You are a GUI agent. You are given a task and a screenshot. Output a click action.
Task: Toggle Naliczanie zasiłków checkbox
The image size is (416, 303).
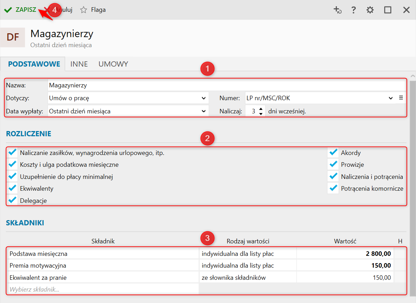tap(12, 153)
